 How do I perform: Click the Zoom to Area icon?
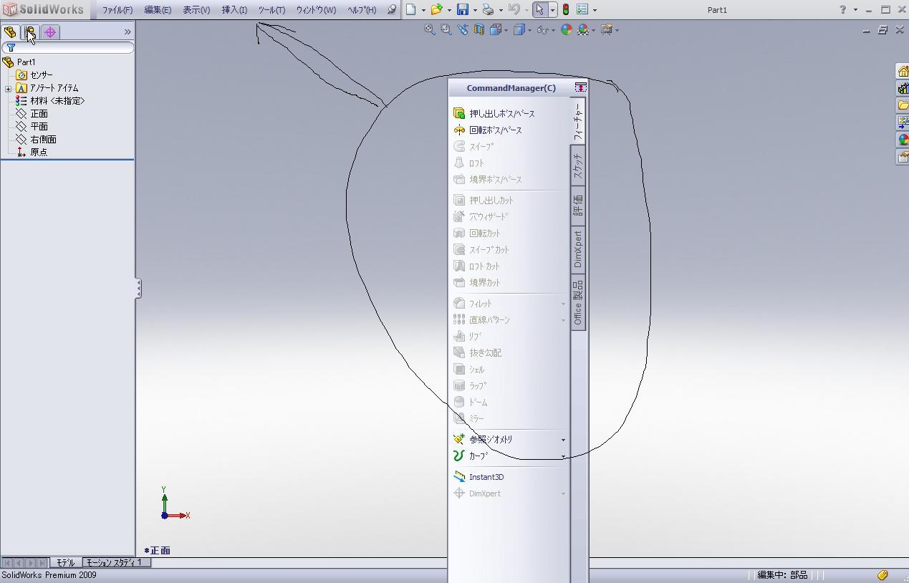tap(446, 30)
